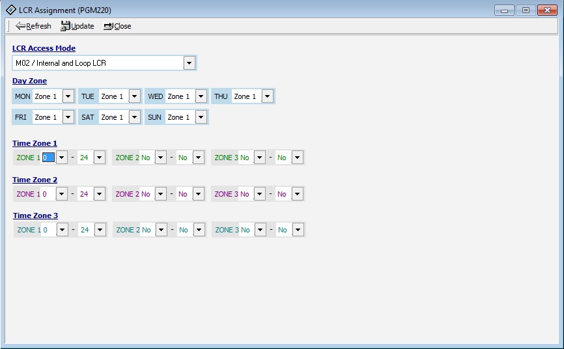Image resolution: width=564 pixels, height=349 pixels.
Task: Click the LCR Assignment window title icon
Action: tap(10, 10)
